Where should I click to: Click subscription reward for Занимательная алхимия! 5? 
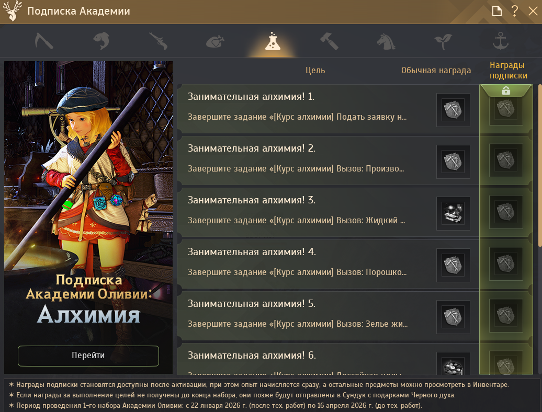click(x=506, y=316)
